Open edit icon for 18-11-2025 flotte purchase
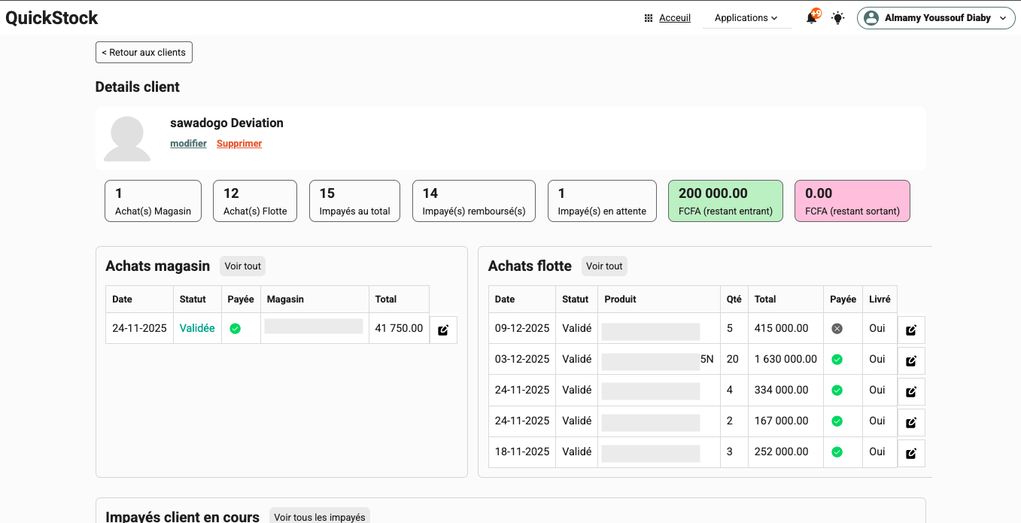 pos(911,453)
